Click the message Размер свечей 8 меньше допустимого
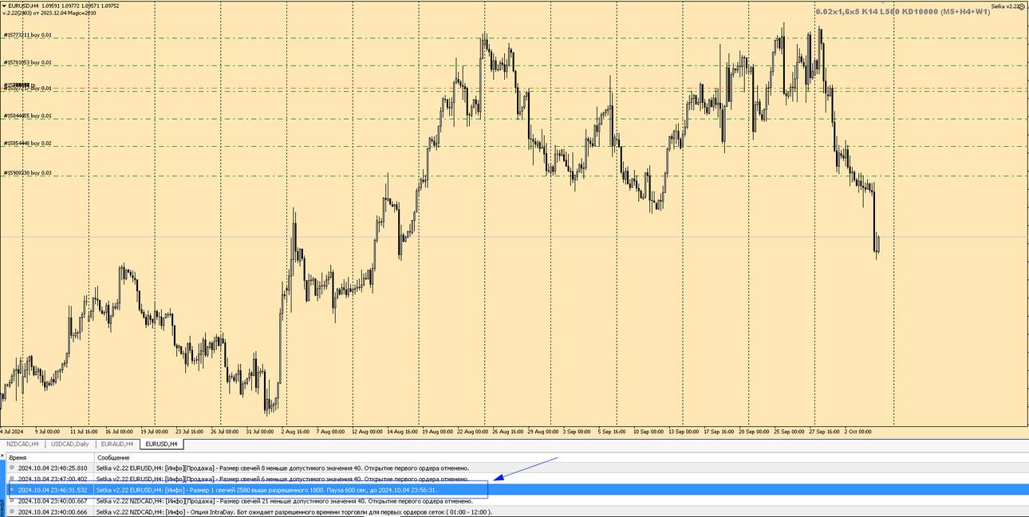This screenshot has height=517, width=1029. point(282,468)
